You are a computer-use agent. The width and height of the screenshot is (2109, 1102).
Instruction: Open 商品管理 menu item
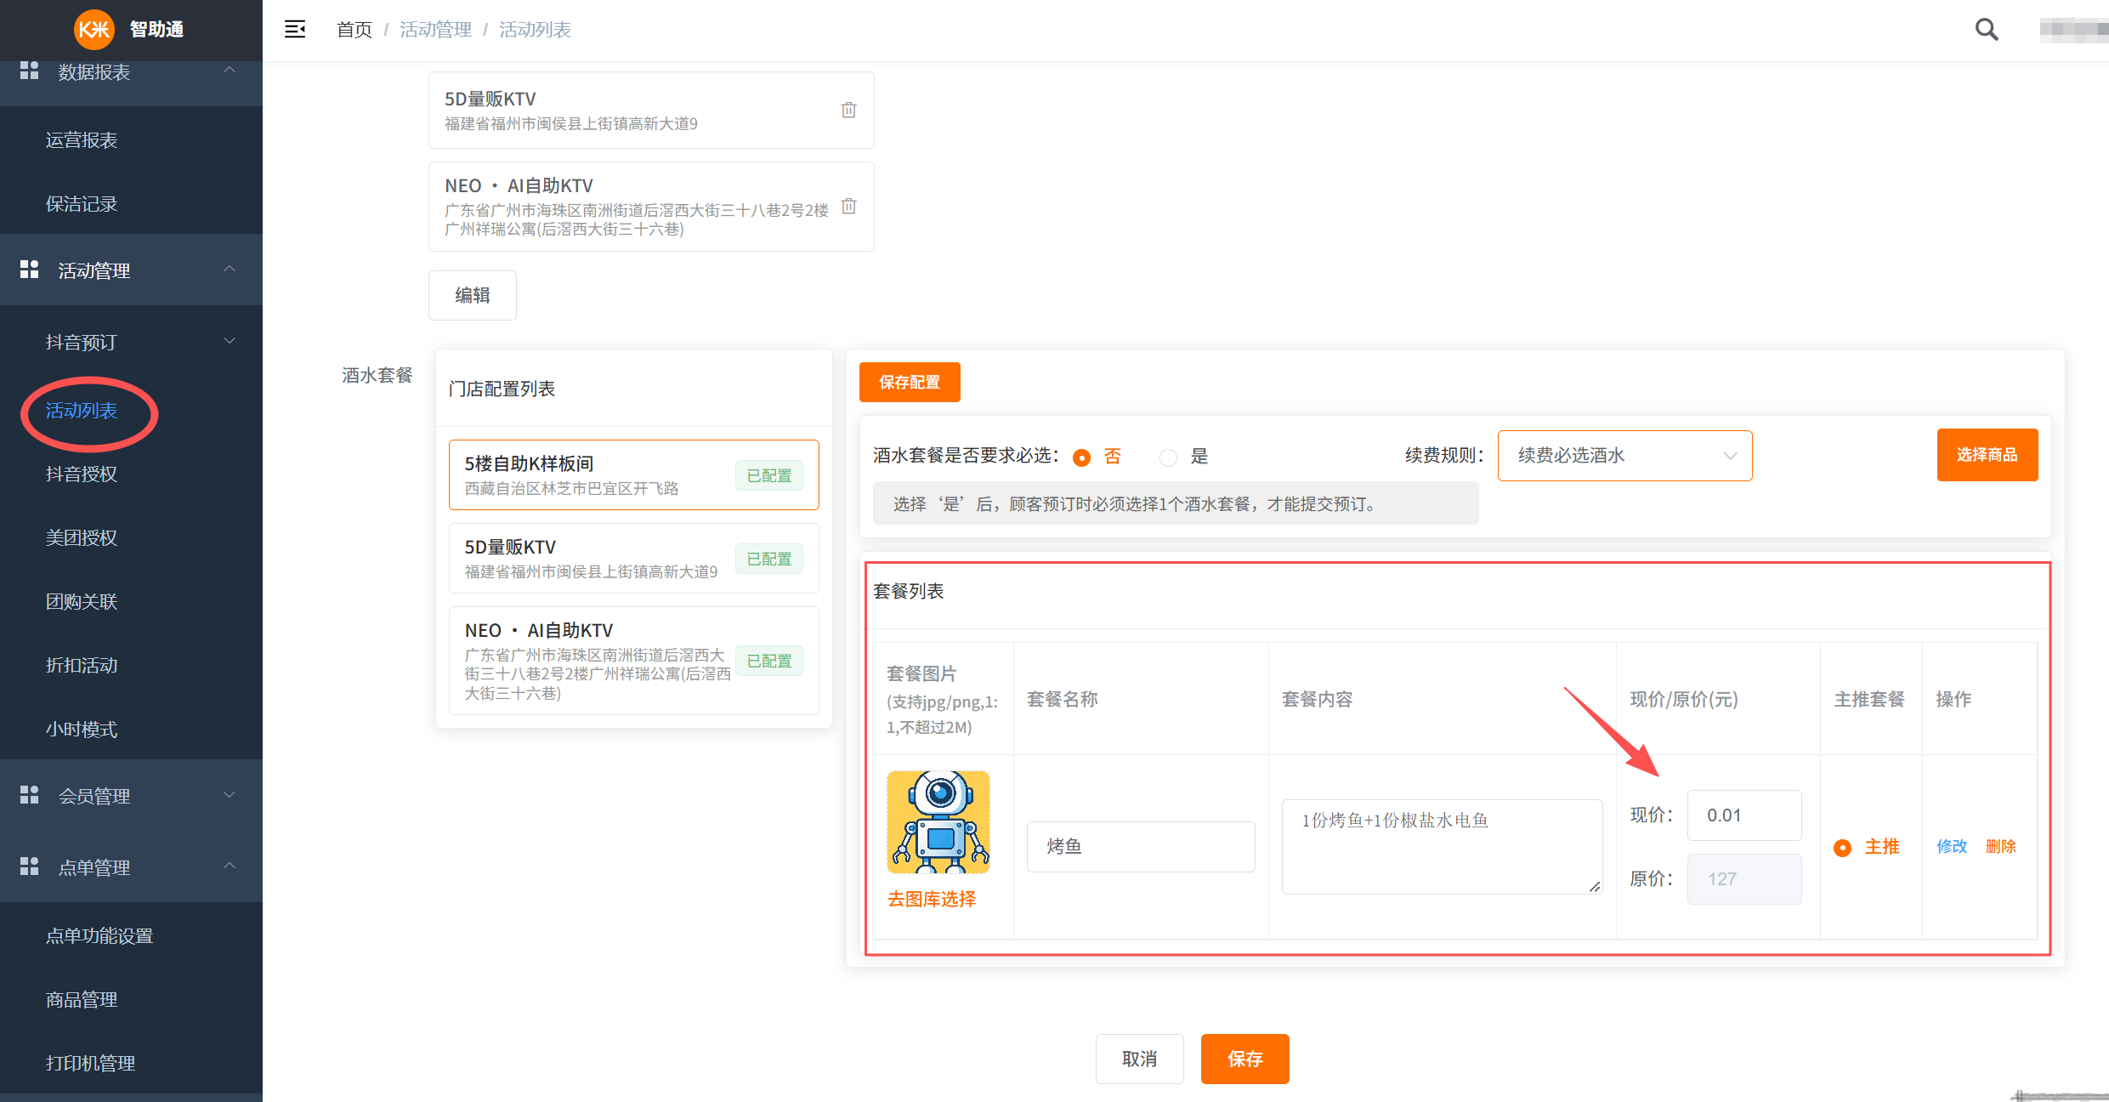pos(82,1000)
